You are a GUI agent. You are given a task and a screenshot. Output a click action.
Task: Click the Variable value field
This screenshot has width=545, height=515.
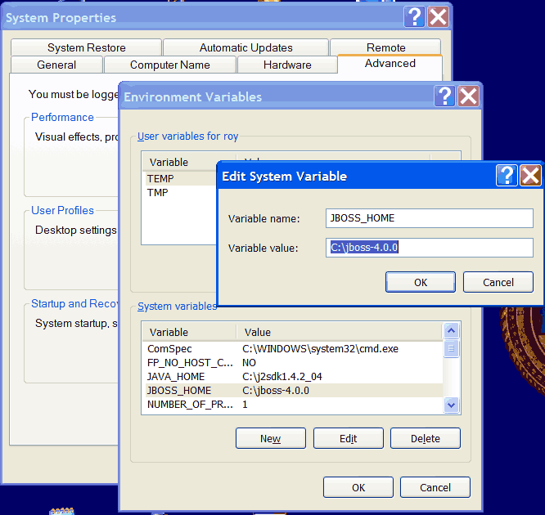(x=429, y=247)
